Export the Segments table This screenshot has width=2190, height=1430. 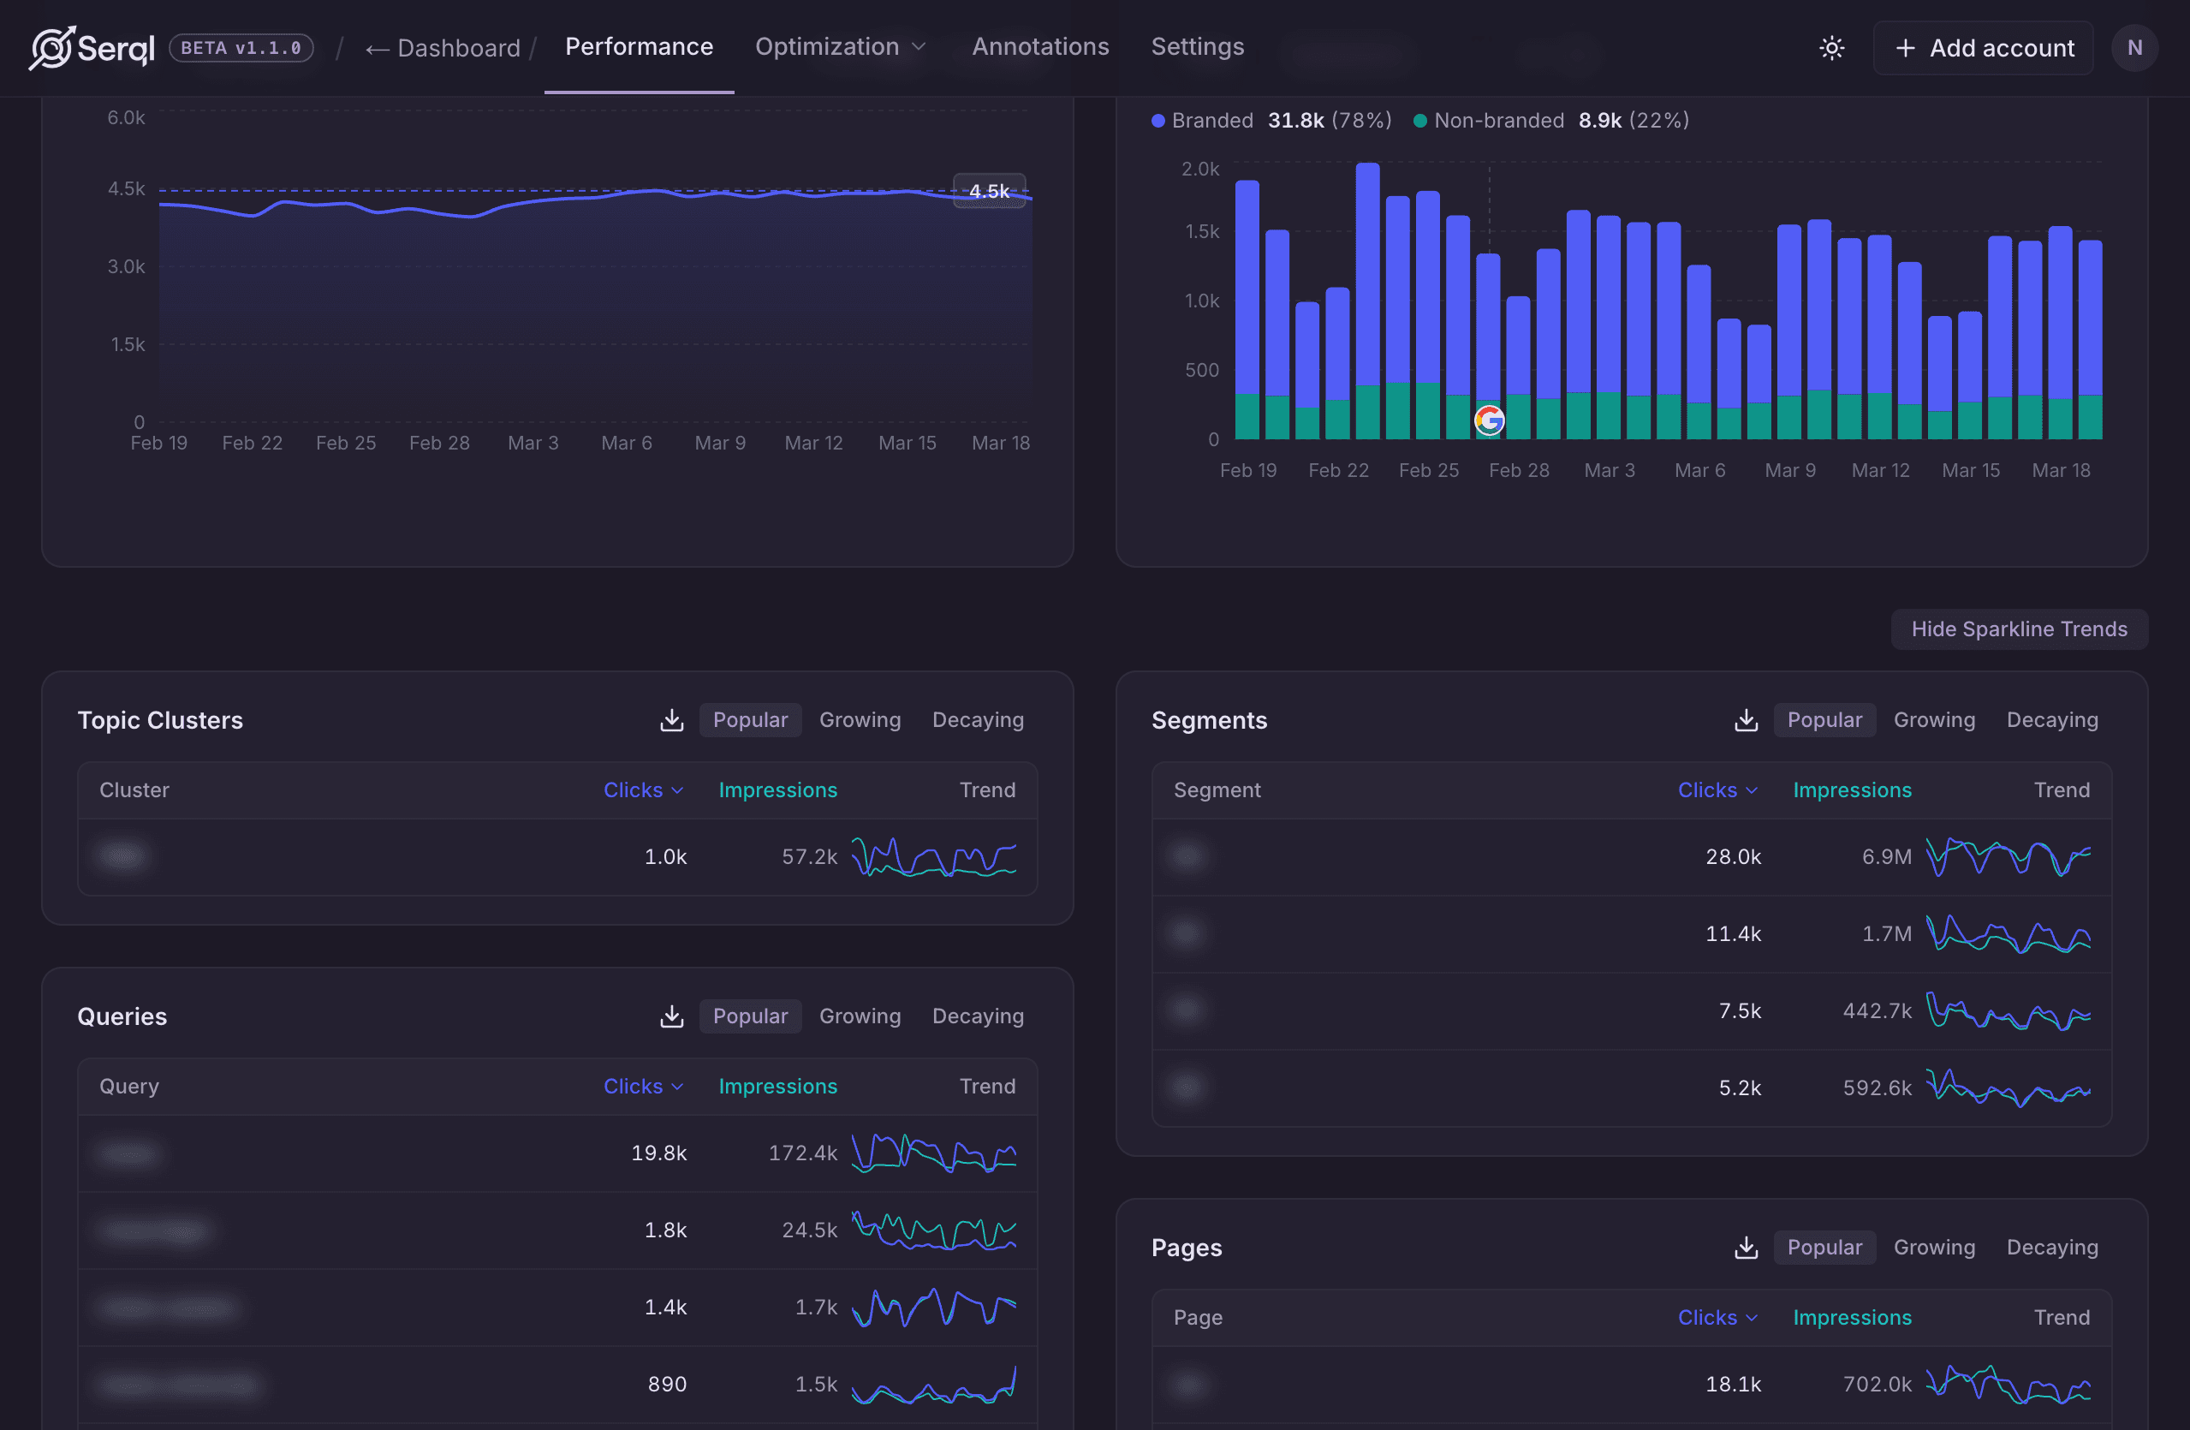click(1746, 720)
